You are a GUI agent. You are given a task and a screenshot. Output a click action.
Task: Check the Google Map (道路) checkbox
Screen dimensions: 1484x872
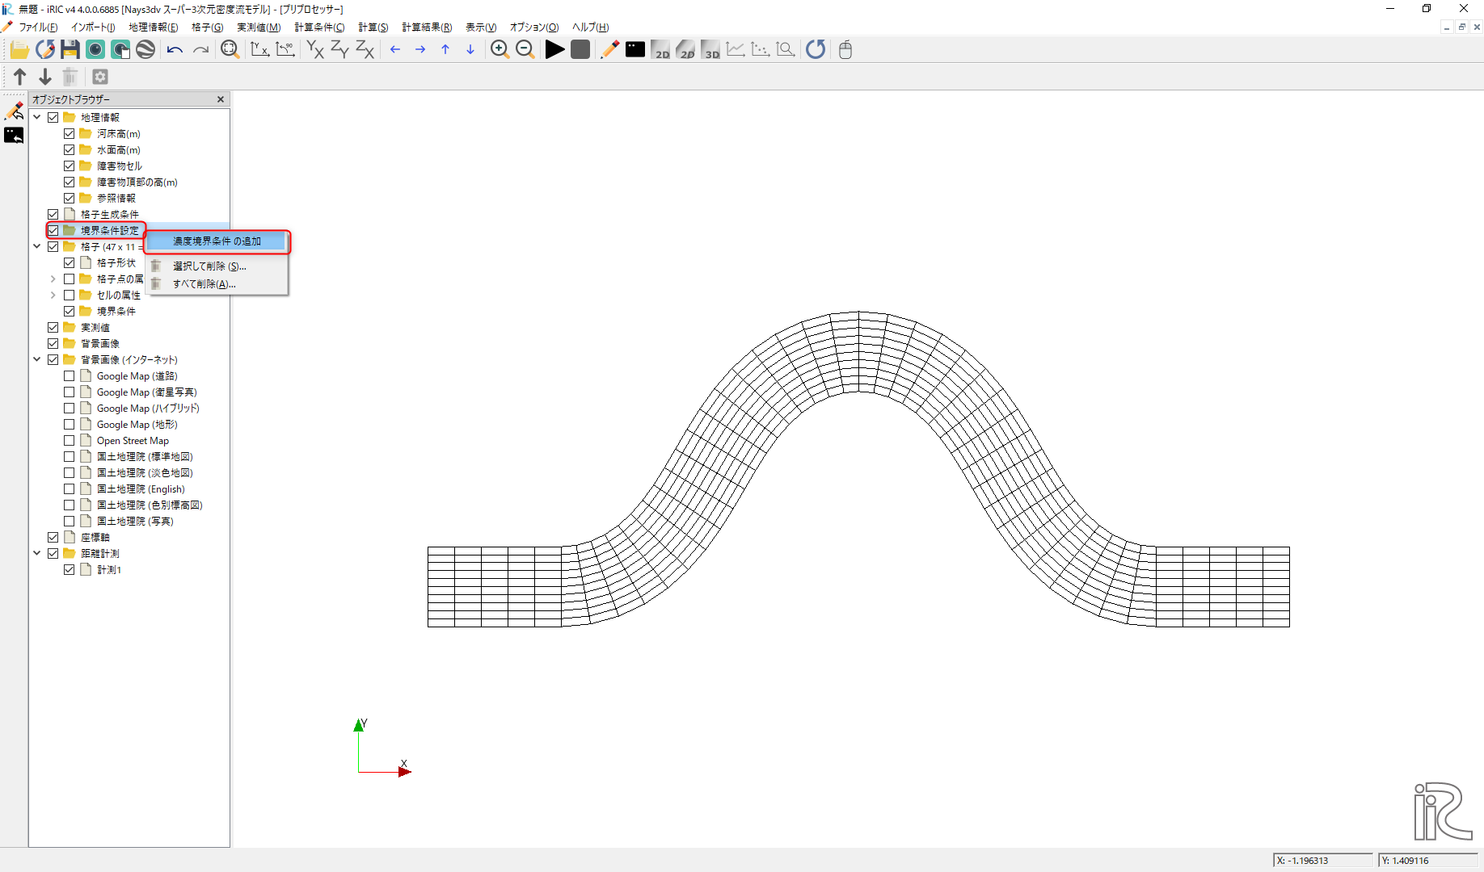[x=70, y=376]
